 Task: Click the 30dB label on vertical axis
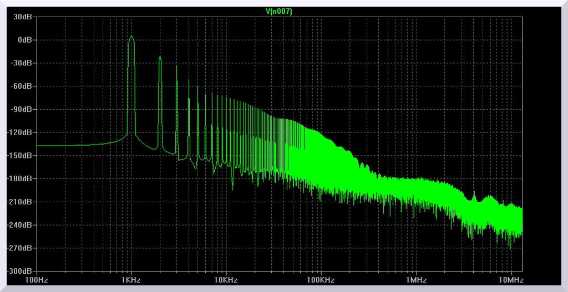click(22, 17)
